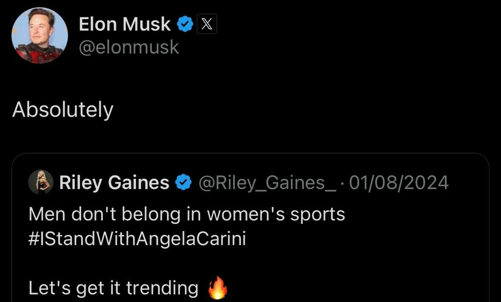Image resolution: width=501 pixels, height=302 pixels.
Task: Click the line saying Let's get it trending
Action: point(114,287)
